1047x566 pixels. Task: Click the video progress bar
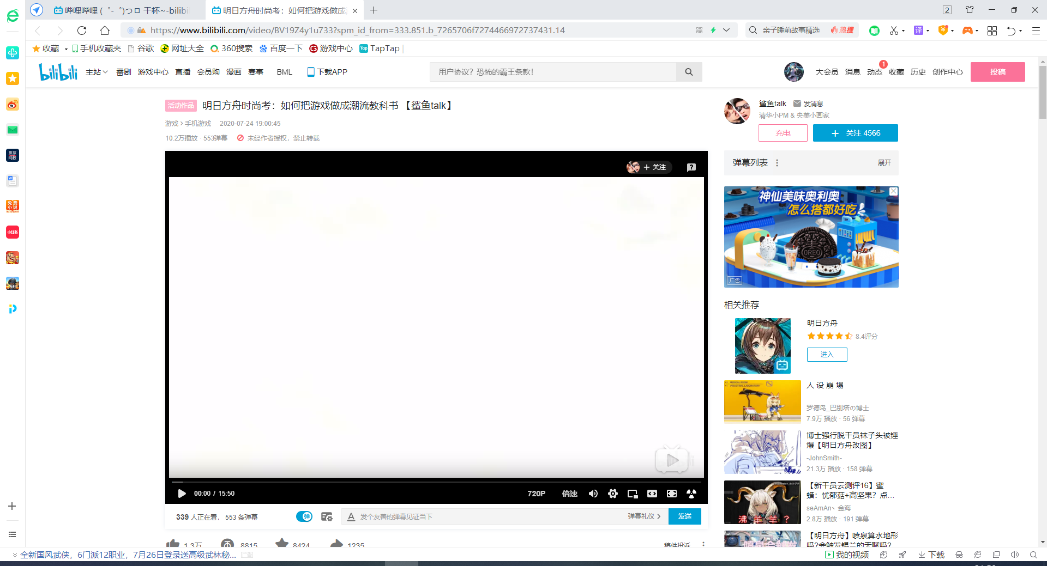(x=436, y=482)
